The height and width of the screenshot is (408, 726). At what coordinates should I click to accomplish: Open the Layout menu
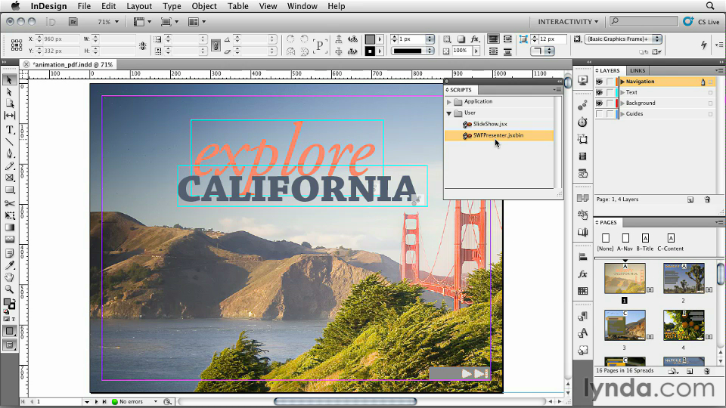pyautogui.click(x=139, y=6)
